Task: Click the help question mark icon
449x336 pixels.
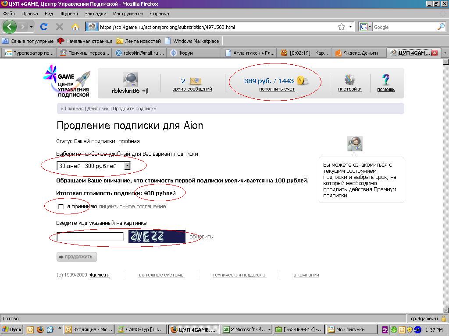Action: click(x=386, y=80)
